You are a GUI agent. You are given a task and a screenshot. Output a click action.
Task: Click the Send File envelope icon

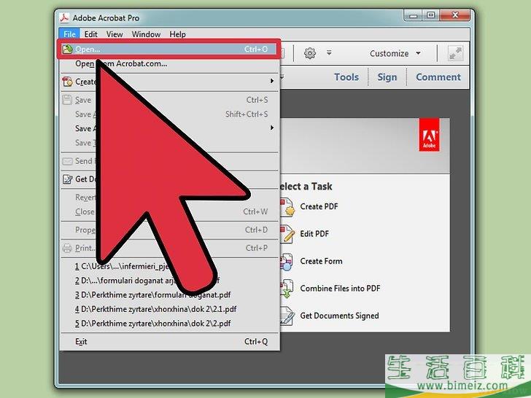coord(67,161)
